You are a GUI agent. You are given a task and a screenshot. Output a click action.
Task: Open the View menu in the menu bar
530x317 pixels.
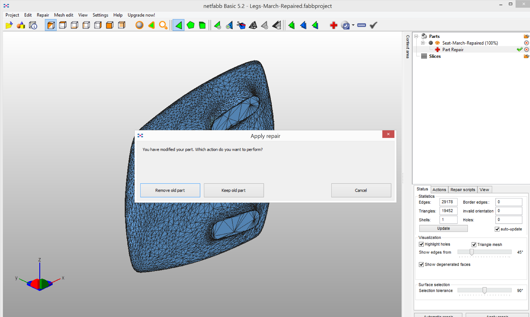coord(83,15)
